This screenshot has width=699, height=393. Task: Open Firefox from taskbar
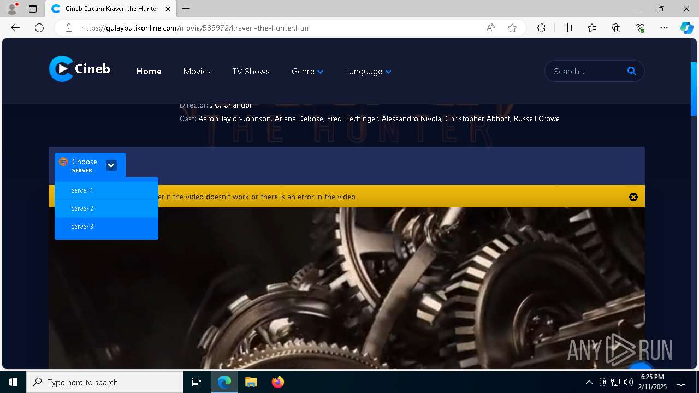click(278, 382)
